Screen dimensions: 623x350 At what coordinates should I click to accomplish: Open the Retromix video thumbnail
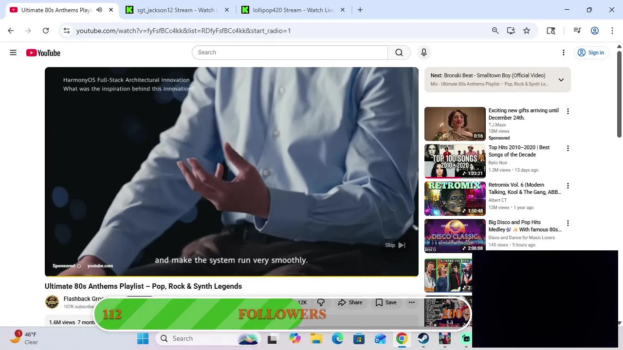pos(455,198)
